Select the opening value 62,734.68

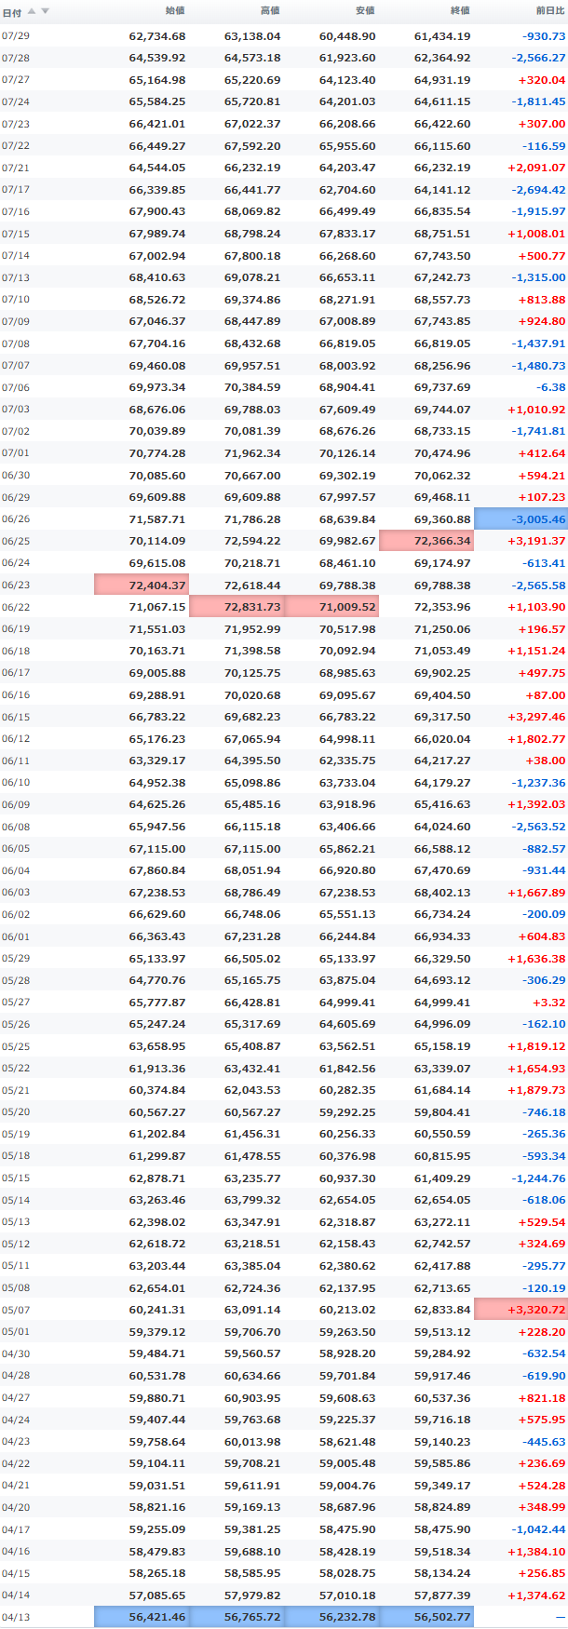click(x=157, y=36)
